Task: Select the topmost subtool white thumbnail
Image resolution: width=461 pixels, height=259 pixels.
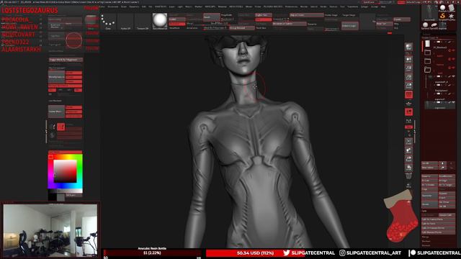Action: tap(427, 44)
